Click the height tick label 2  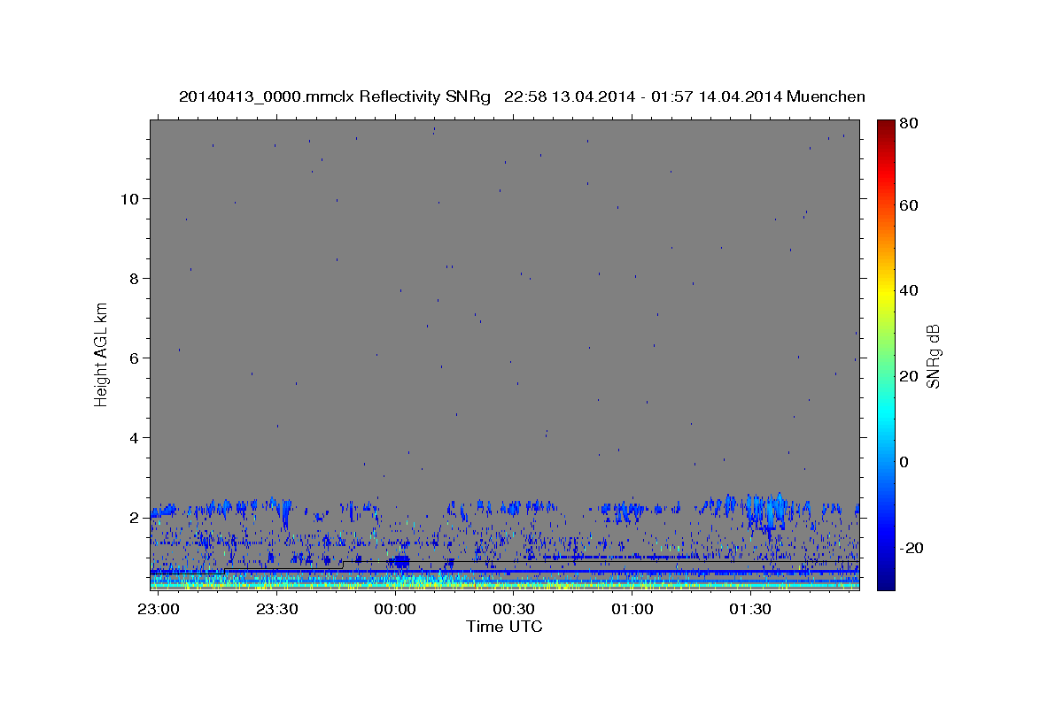[135, 517]
